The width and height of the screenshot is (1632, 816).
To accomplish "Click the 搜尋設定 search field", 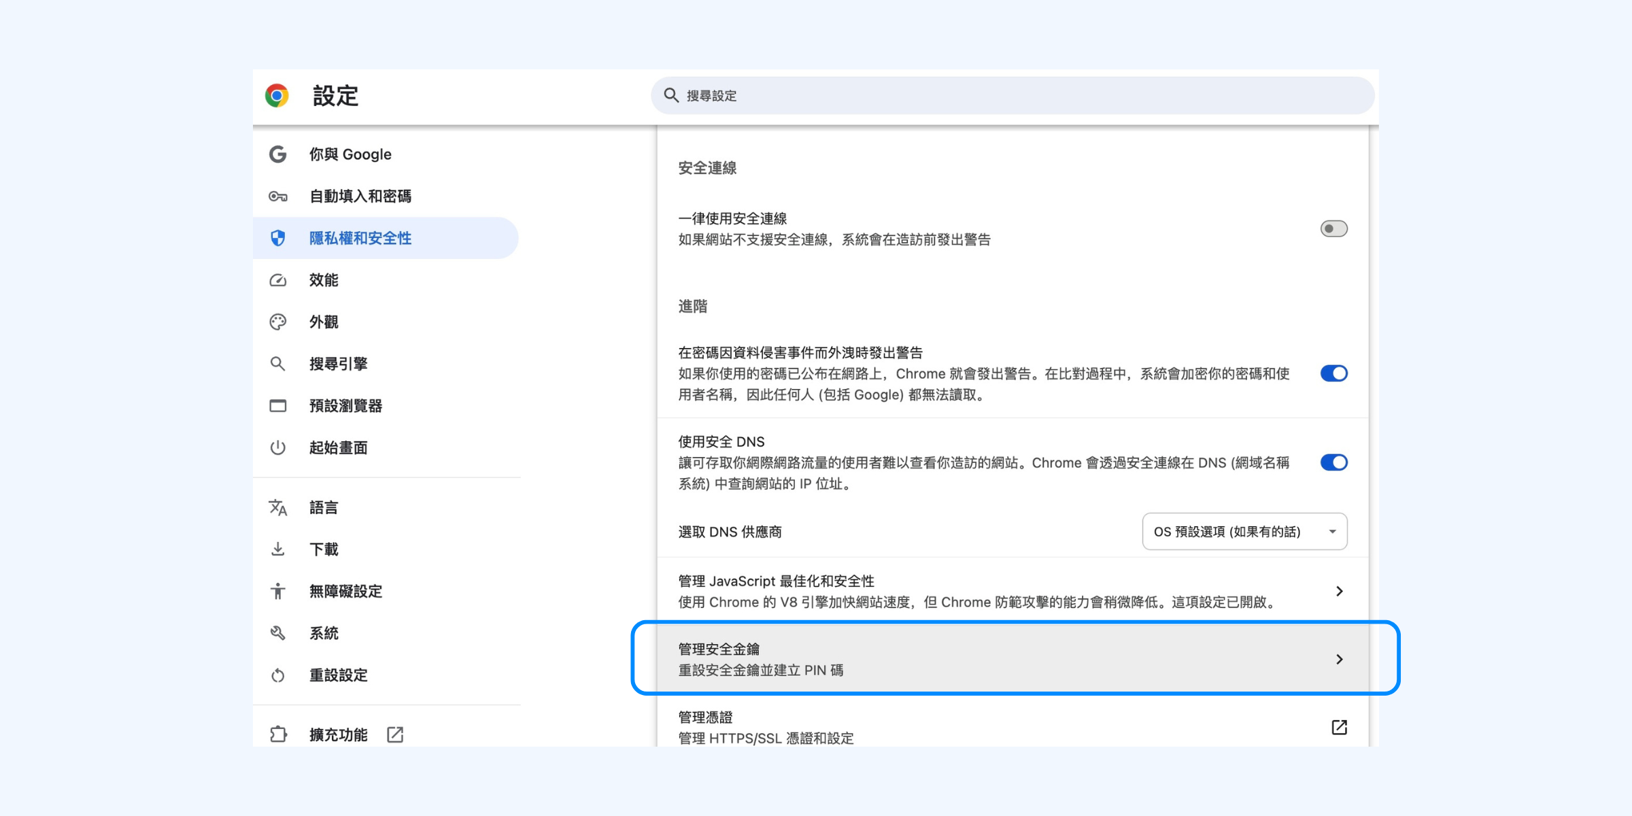I will tap(1013, 96).
